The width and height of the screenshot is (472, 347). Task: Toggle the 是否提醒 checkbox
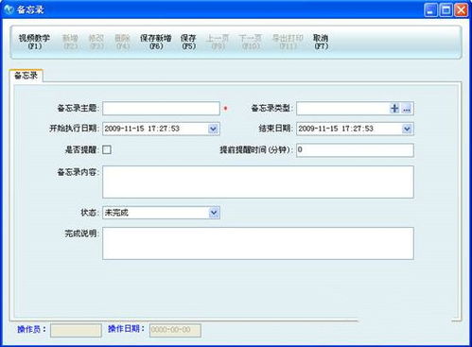pos(107,149)
